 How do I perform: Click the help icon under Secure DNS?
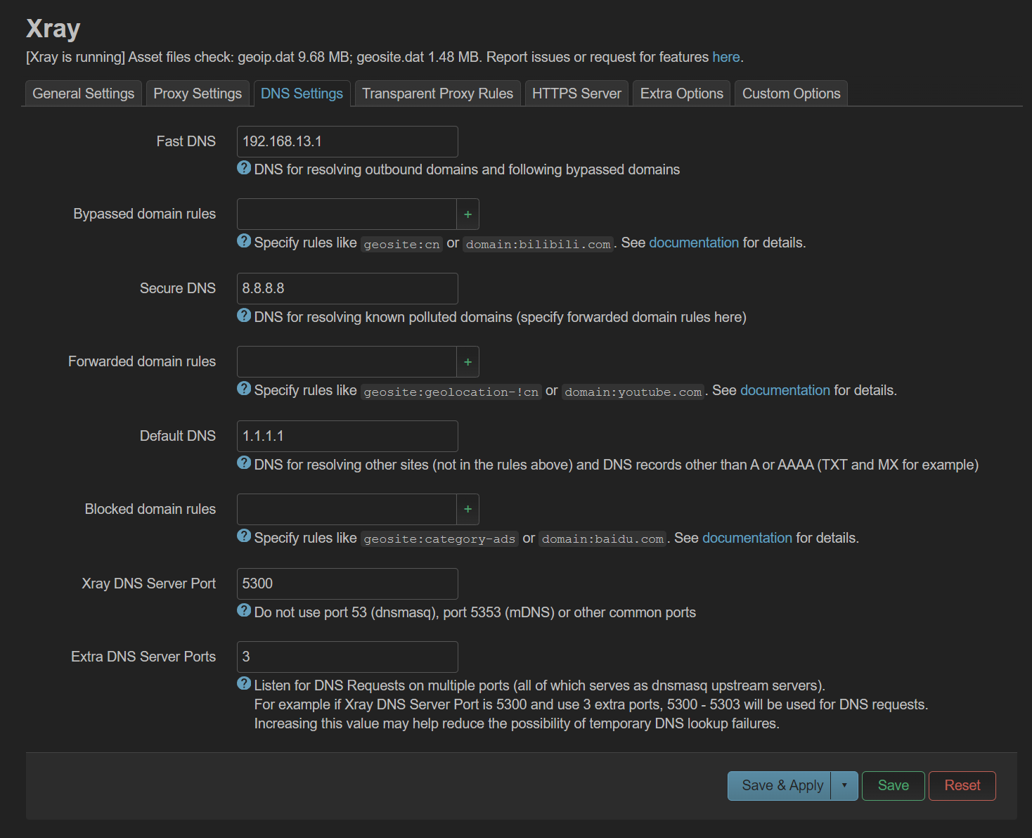244,315
